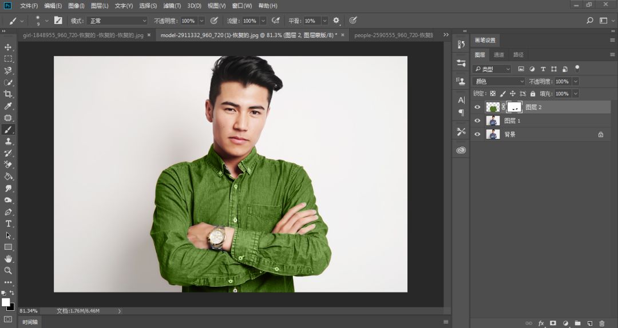Select the Crop tool in the toolbar
The height and width of the screenshot is (328, 618).
click(8, 94)
